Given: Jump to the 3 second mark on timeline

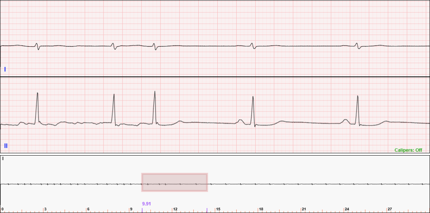Looking at the screenshot, I should (x=45, y=209).
